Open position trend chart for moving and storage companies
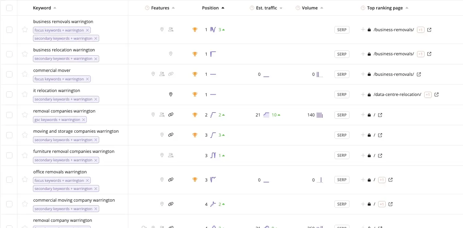 213,135
